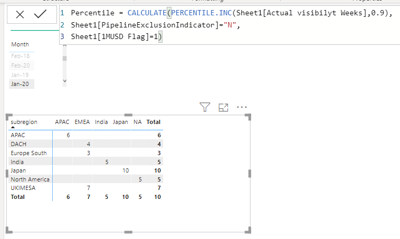Select Jan-20 in Month slicer
This screenshot has height=239, width=400.
pos(20,84)
